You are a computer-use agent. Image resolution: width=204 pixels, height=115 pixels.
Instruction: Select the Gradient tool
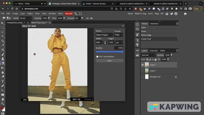pyautogui.click(x=3, y=68)
